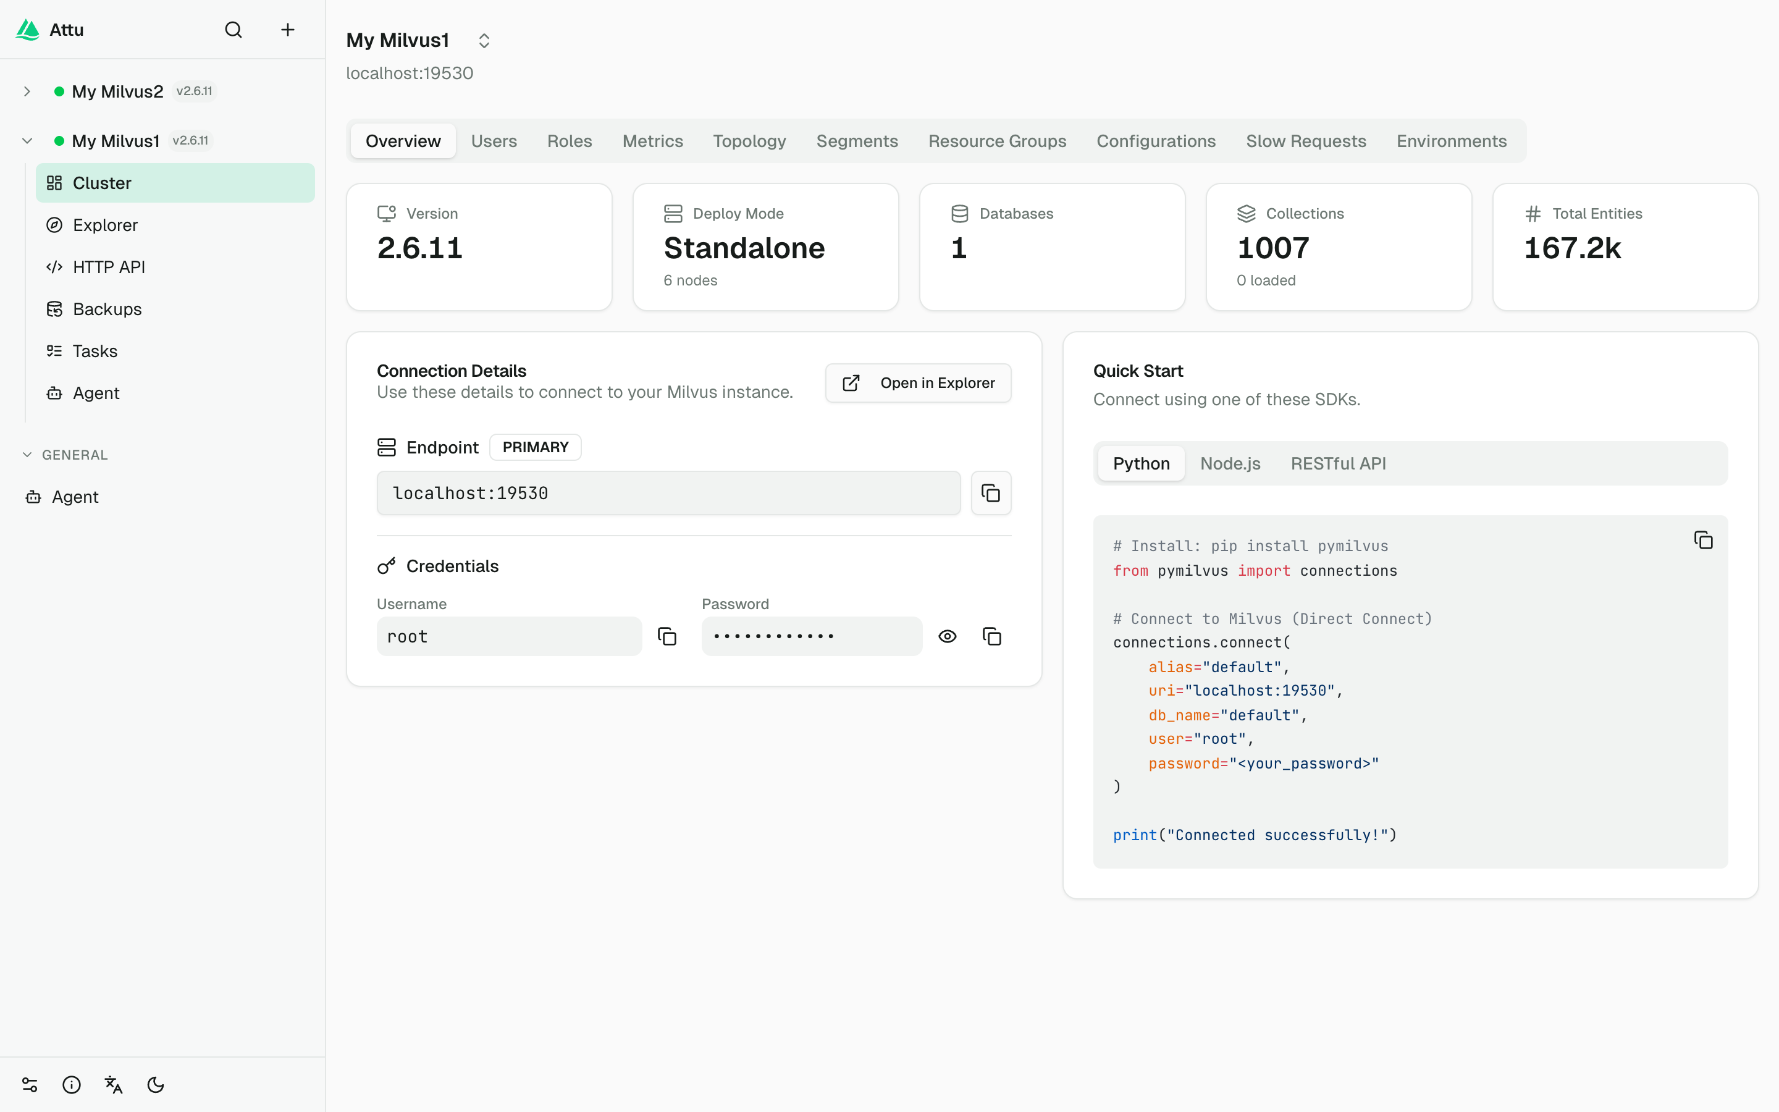1779x1112 pixels.
Task: Open Cluster in the sidebar
Action: (x=175, y=183)
